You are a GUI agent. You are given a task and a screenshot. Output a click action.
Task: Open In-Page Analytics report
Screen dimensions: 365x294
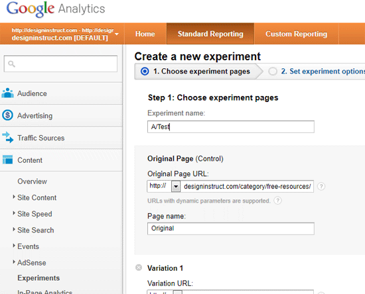[x=44, y=291]
